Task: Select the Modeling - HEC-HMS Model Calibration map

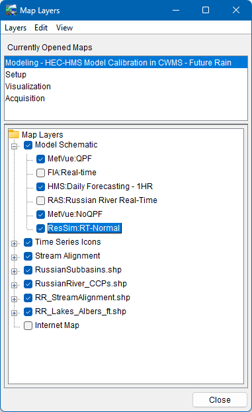Action: pos(126,63)
